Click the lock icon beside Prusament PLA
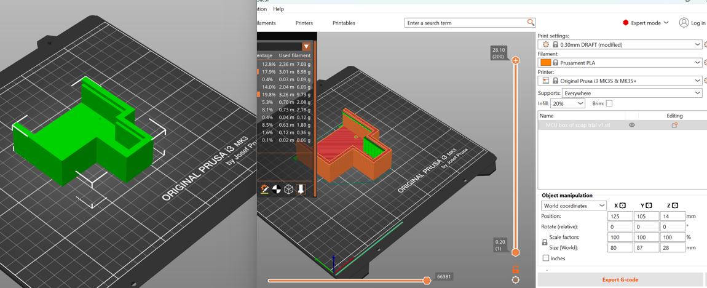 [x=556, y=63]
